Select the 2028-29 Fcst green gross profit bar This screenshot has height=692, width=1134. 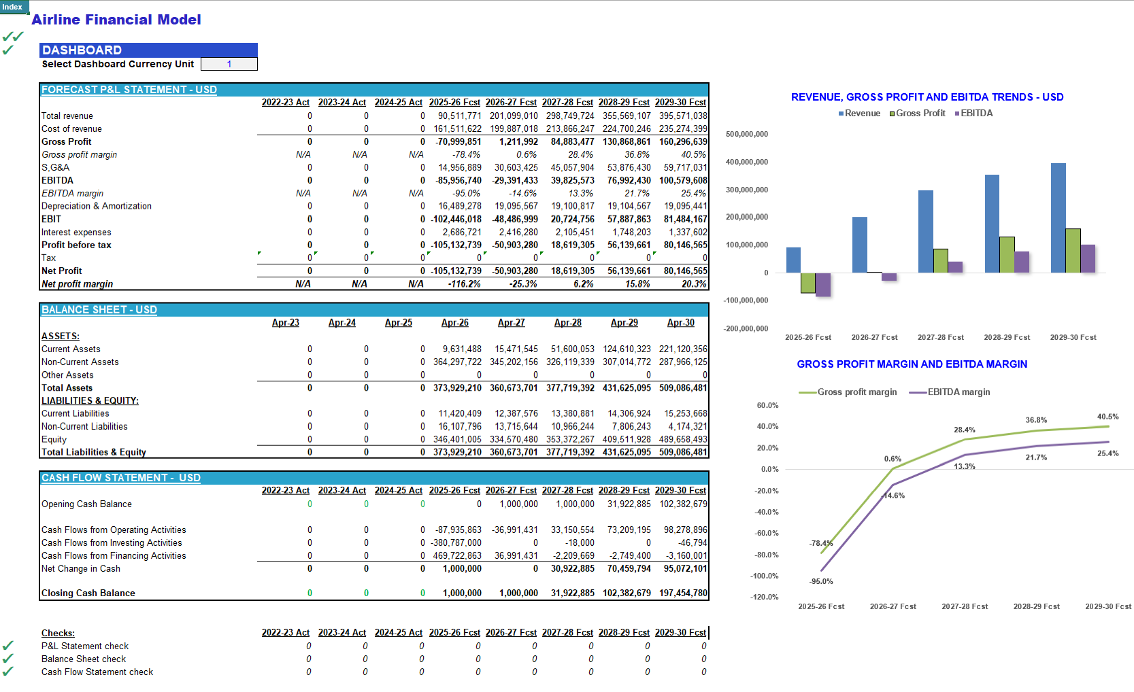1007,255
